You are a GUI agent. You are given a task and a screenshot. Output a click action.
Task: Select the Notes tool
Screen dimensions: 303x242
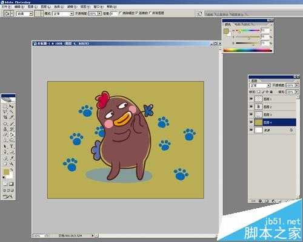click(5, 158)
